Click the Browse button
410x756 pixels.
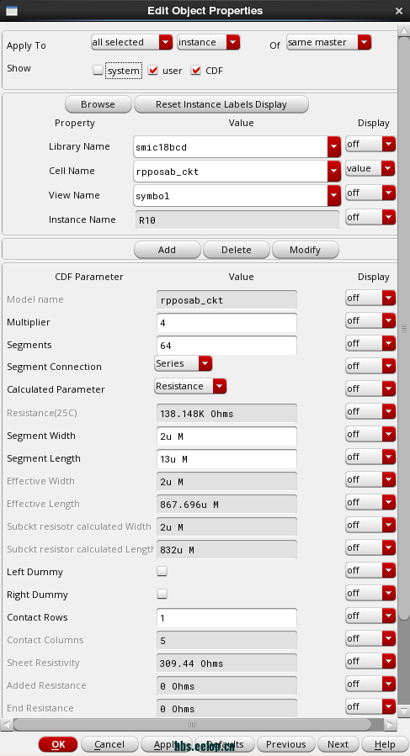[98, 104]
